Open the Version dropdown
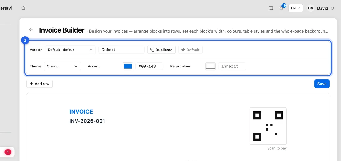The height and width of the screenshot is (161, 341). pos(70,50)
